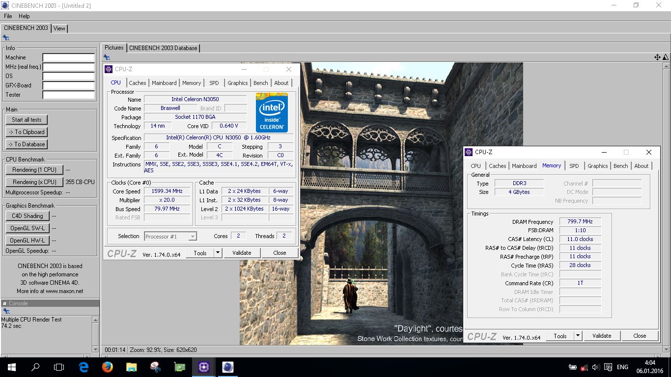Image resolution: width=671 pixels, height=377 pixels.
Task: Click DRAM Frequency value 799.7 MHz
Action: (x=580, y=222)
